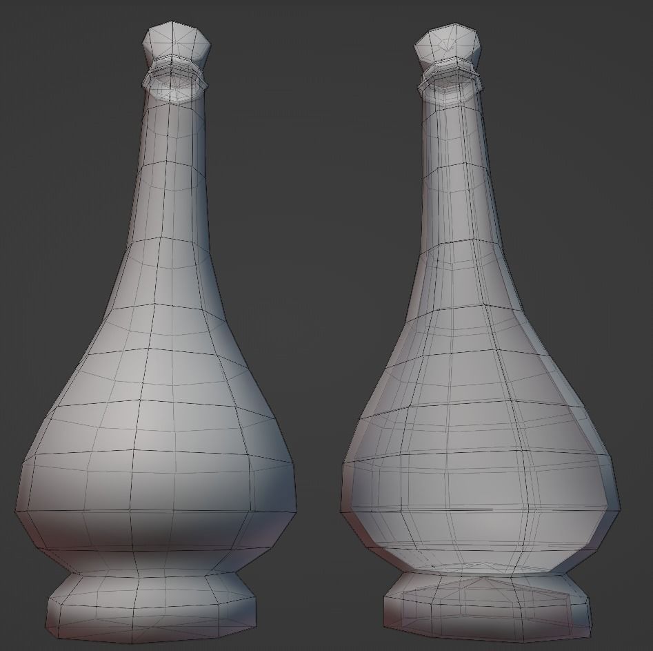The height and width of the screenshot is (651, 653).
Task: Select the left bottle mesh
Action: (x=156, y=333)
